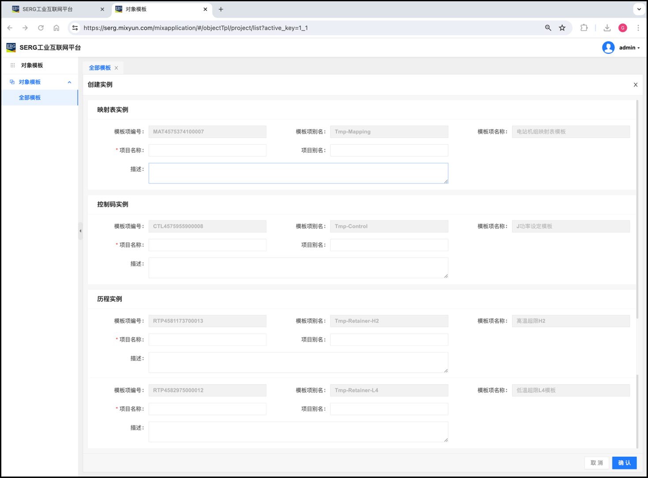This screenshot has height=478, width=648.
Task: Close the 创建实例 panel
Action: pos(636,85)
